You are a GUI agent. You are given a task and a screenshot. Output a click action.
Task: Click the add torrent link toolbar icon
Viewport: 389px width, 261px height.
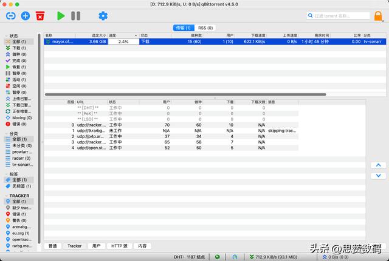coord(11,16)
